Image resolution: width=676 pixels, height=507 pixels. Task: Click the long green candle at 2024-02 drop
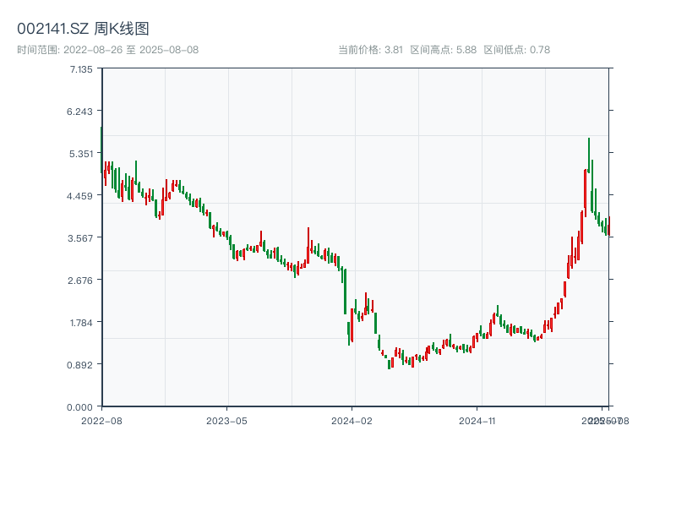[x=345, y=292]
